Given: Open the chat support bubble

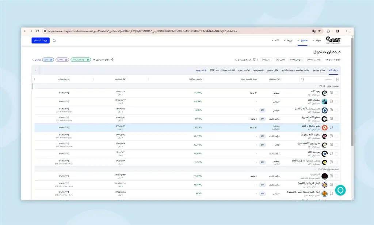Looking at the screenshot, I should (x=340, y=190).
